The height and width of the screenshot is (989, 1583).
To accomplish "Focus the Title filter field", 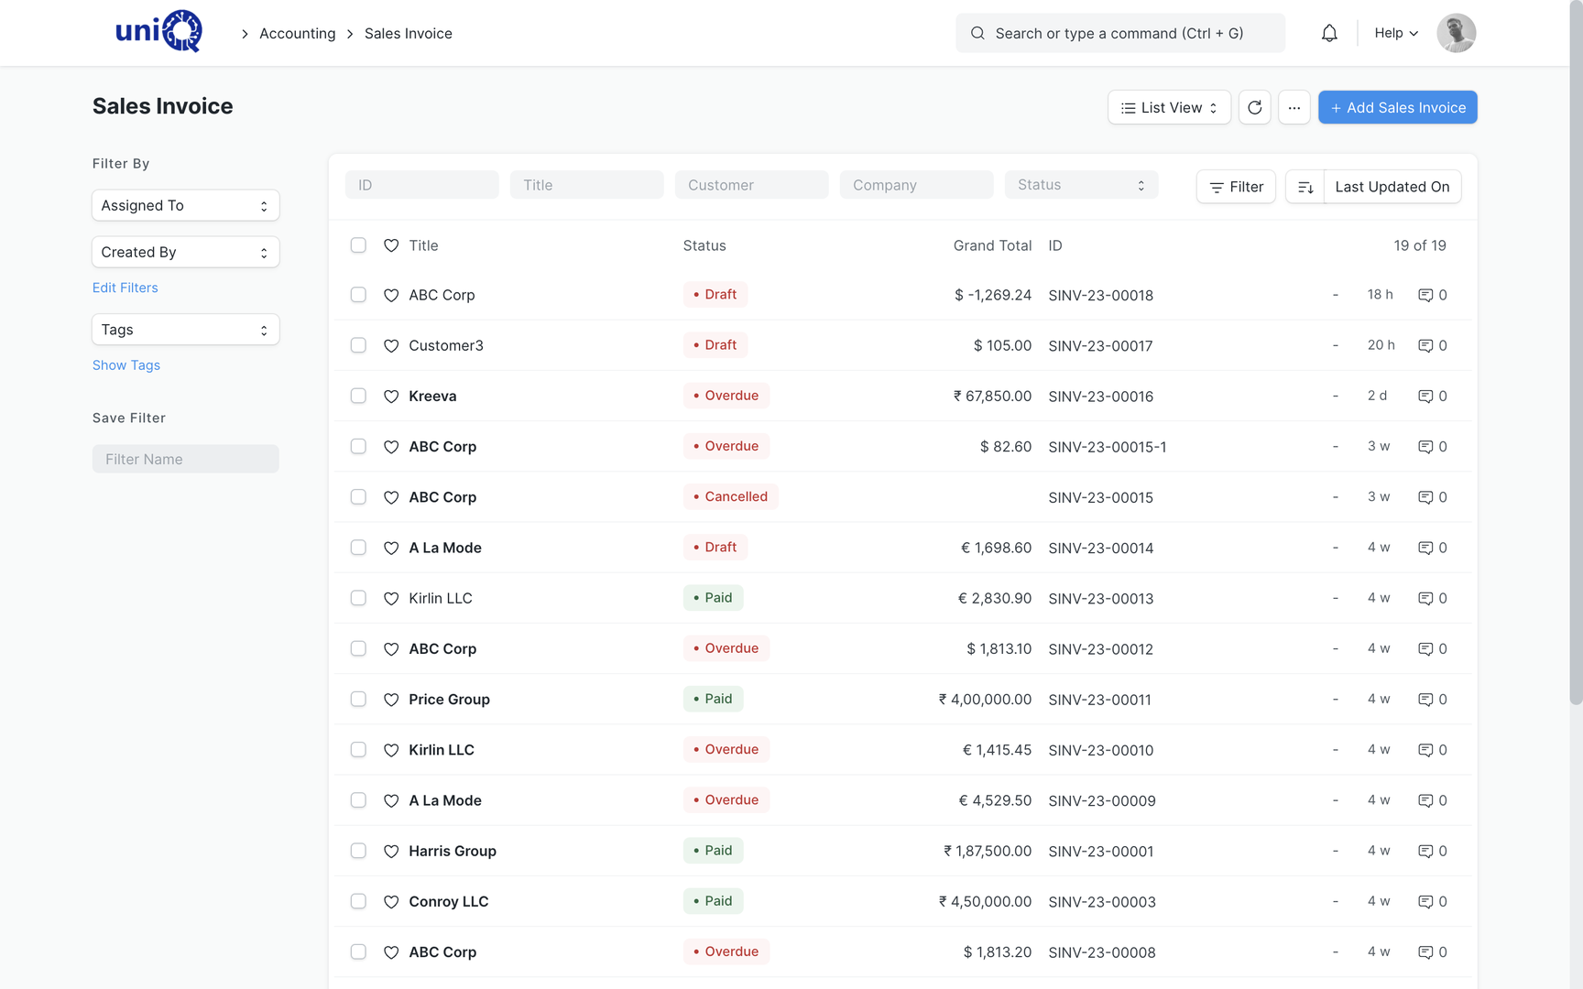I will pyautogui.click(x=586, y=185).
